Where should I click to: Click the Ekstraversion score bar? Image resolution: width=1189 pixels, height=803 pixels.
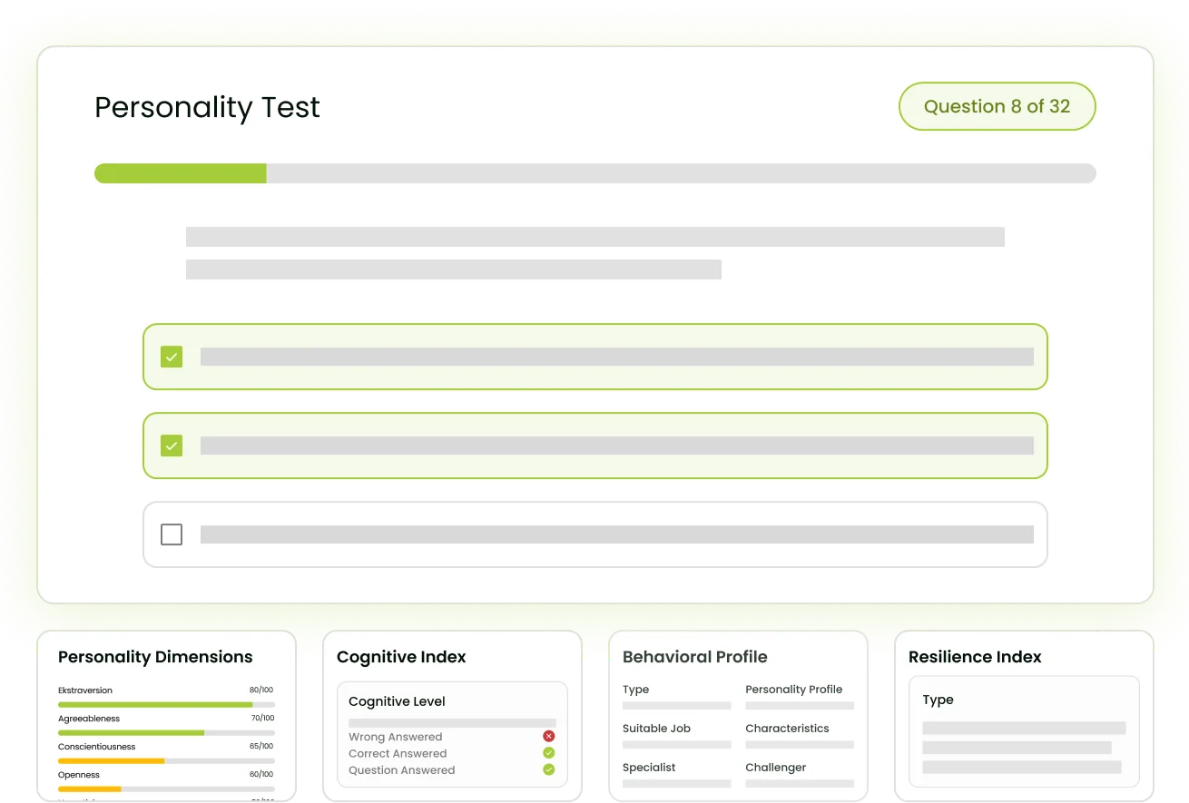(166, 704)
